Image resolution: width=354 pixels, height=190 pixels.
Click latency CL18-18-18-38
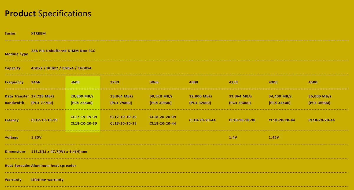(242, 120)
